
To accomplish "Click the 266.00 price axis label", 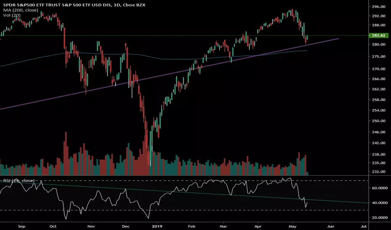I will [x=378, y=79].
